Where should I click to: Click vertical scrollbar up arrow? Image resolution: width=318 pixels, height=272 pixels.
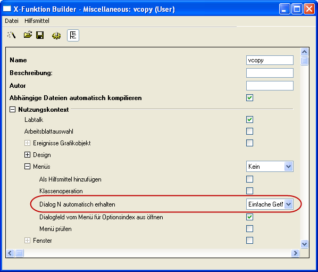pyautogui.click(x=304, y=52)
